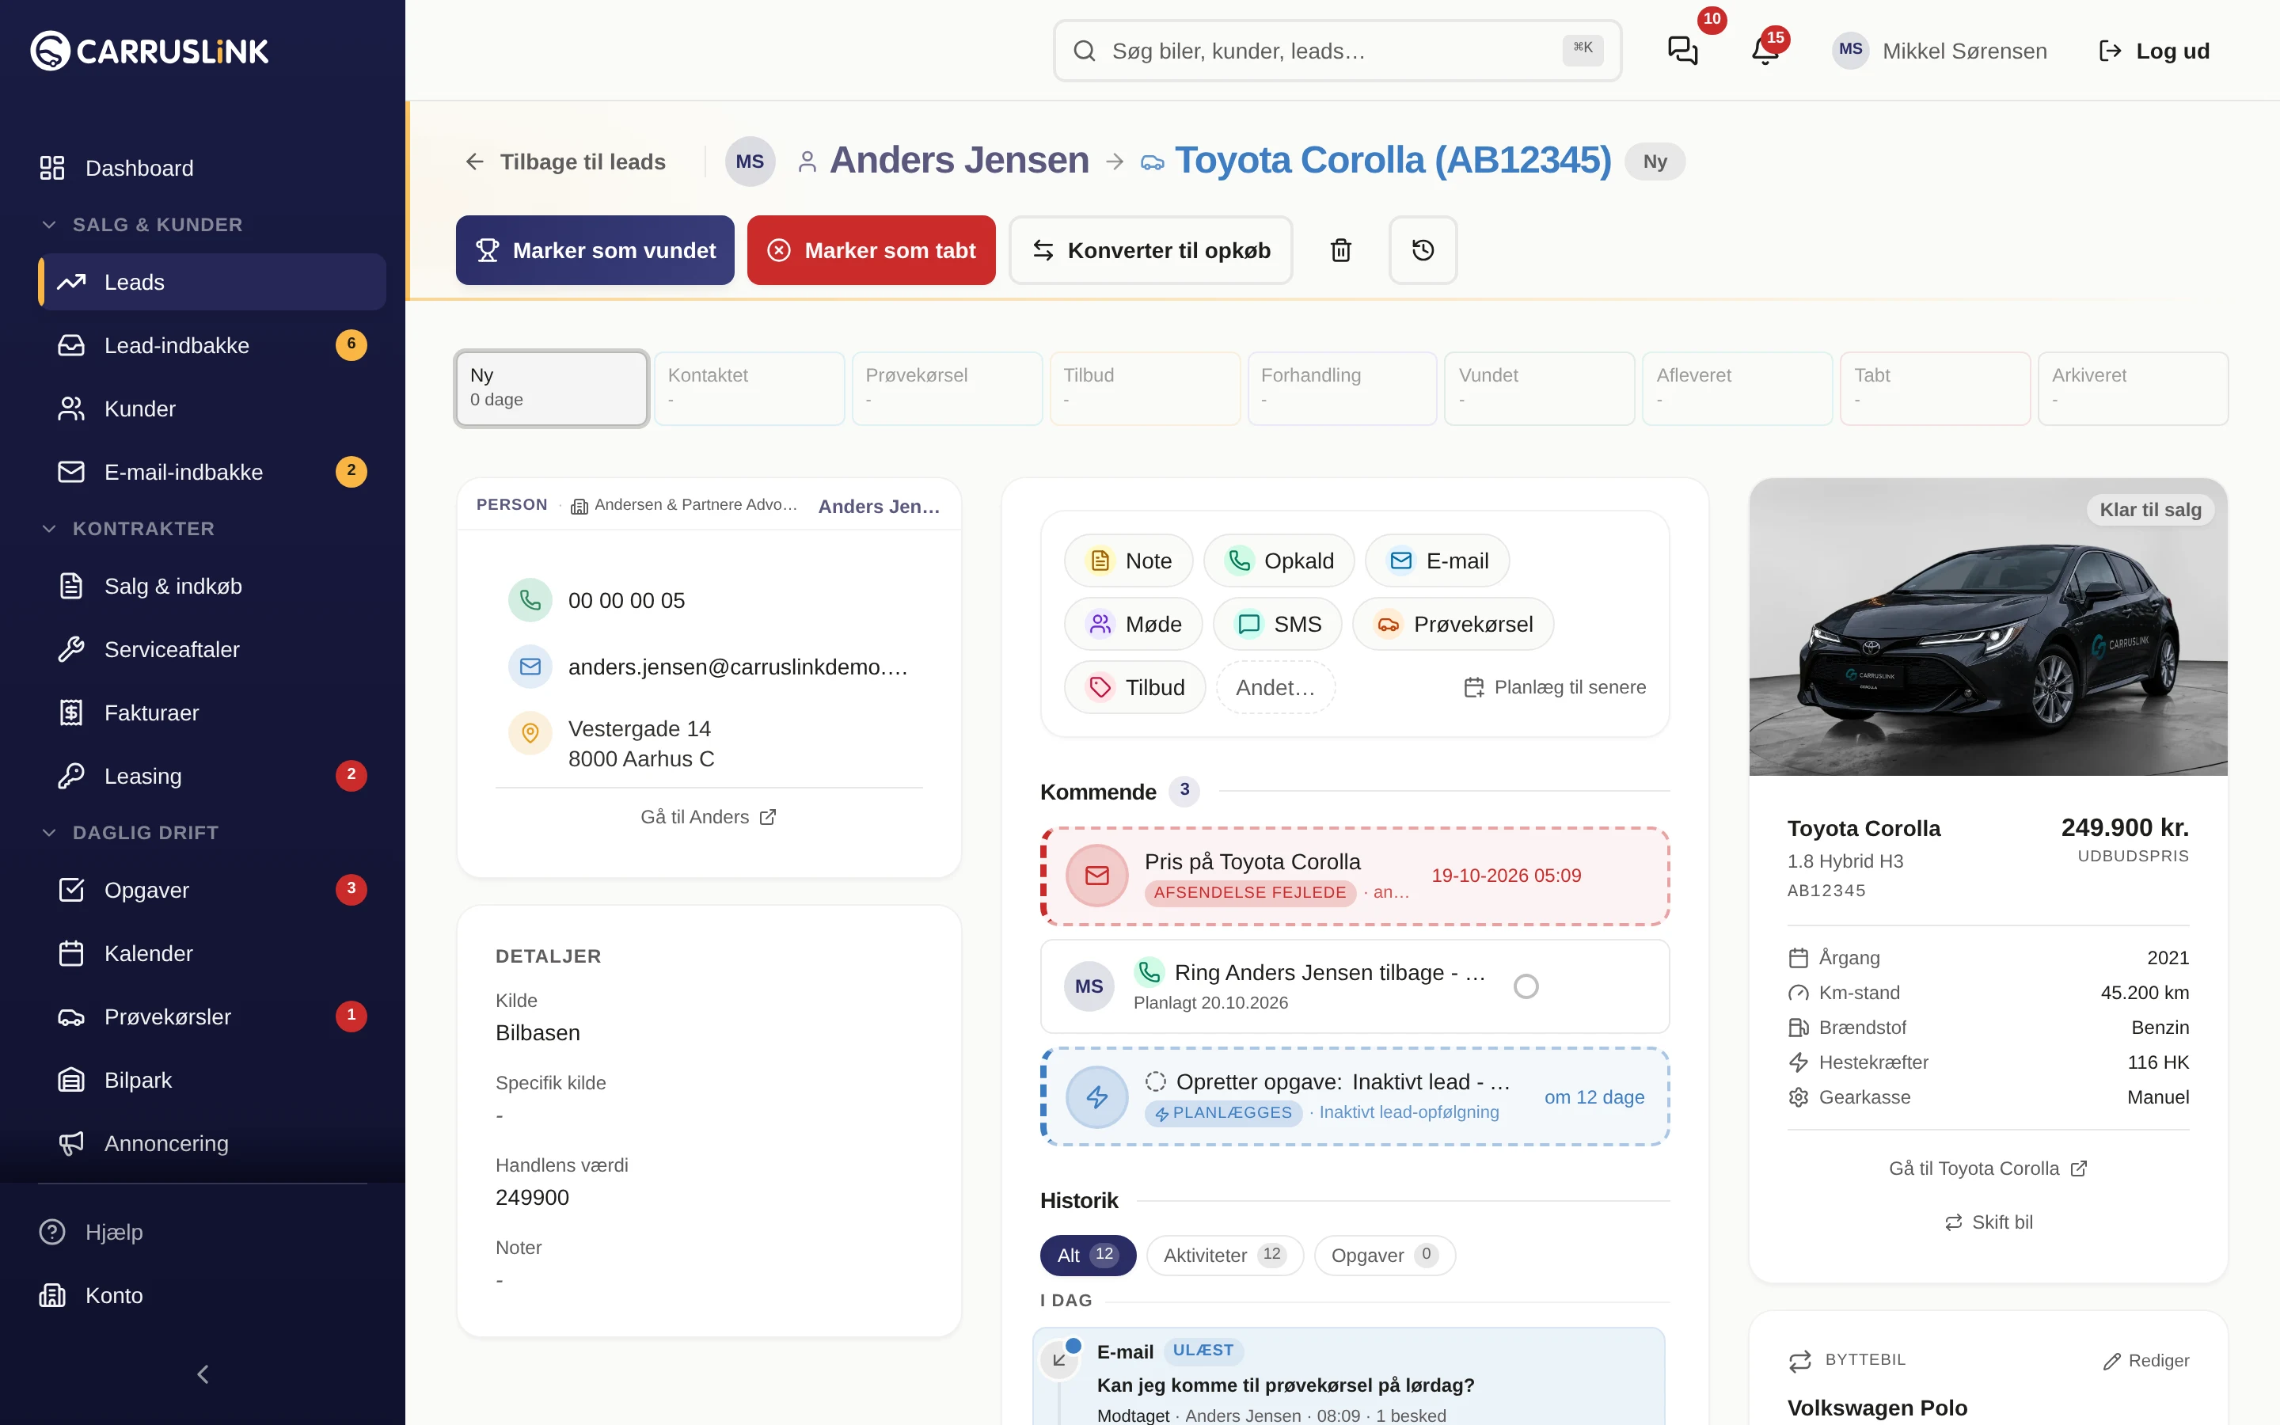Open Annoncering in the sidebar
The image size is (2280, 1425).
[212, 1143]
